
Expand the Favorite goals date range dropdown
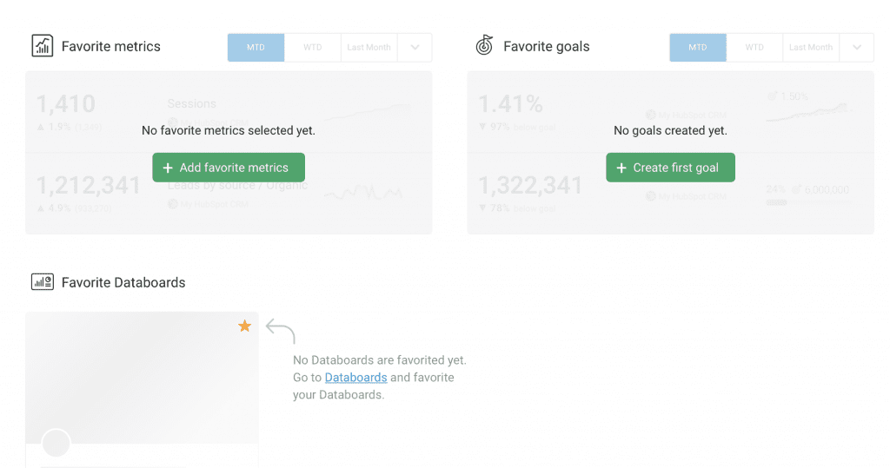857,48
